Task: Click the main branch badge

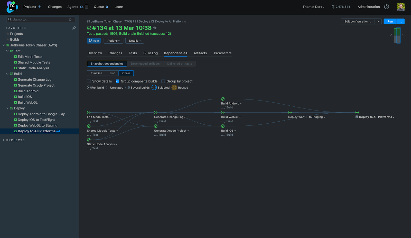Action: pyautogui.click(x=94, y=41)
